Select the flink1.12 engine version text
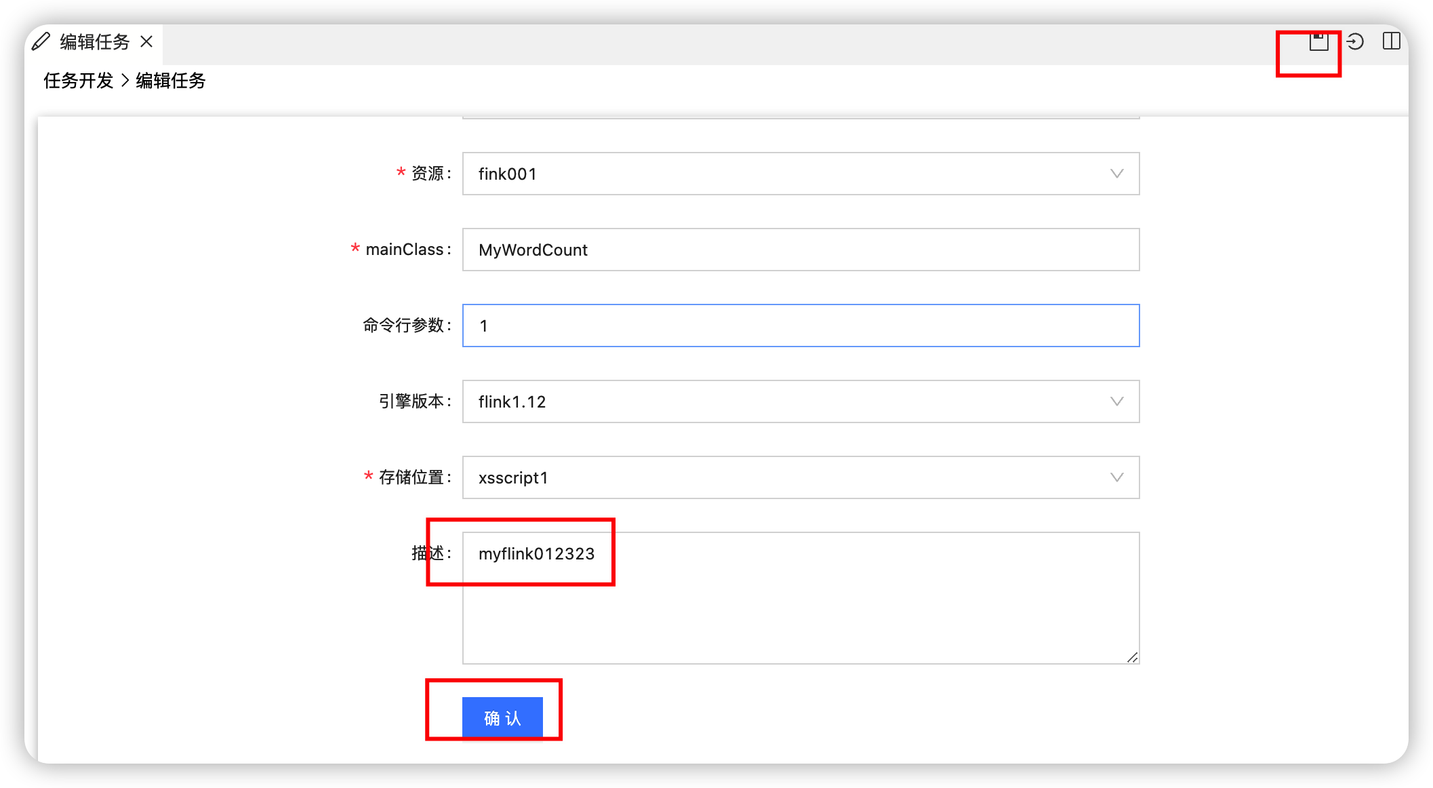Screen dimensions: 1433x788 pyautogui.click(x=512, y=401)
